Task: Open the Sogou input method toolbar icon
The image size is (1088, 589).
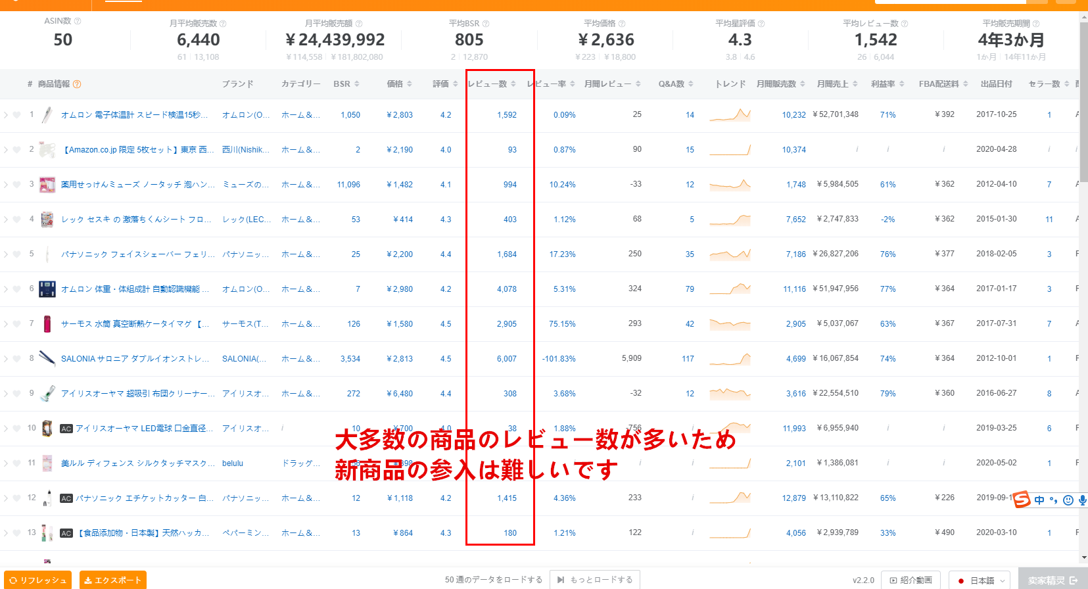Action: pos(1022,500)
